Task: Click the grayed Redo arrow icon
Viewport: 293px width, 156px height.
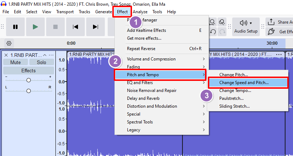Action: point(223,32)
